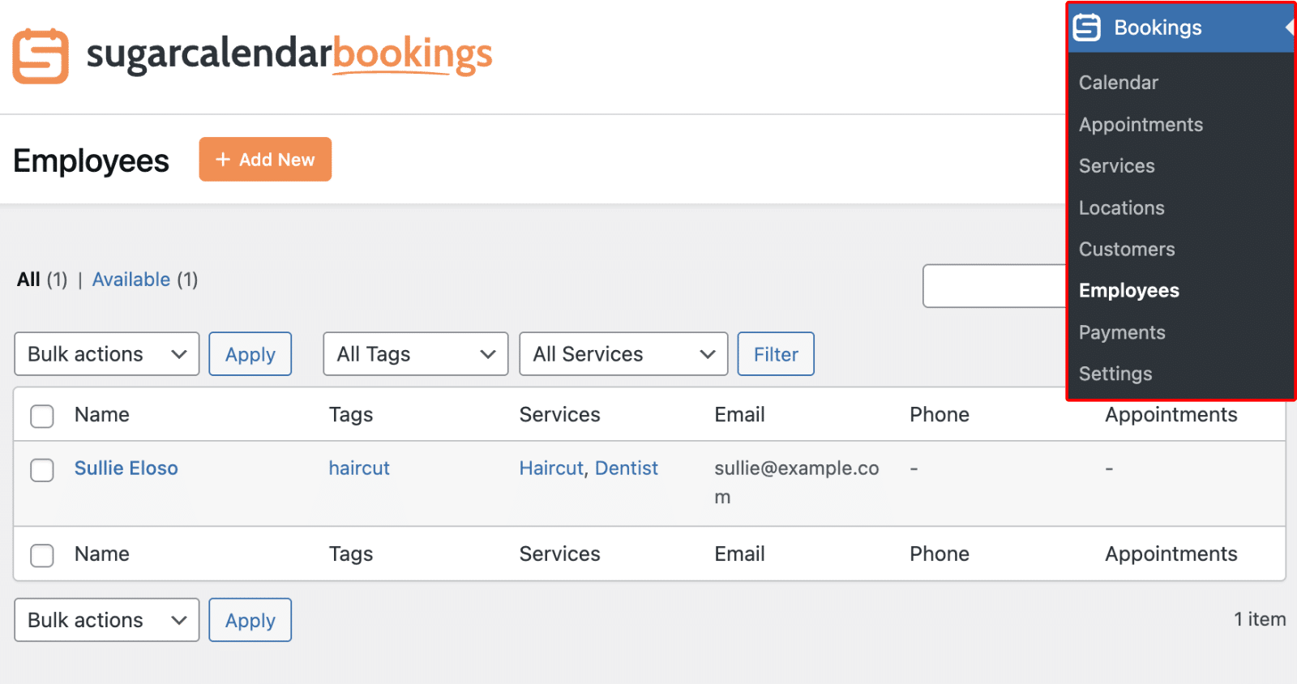Go to Payments in the Bookings menu
This screenshot has height=684, width=1297.
tap(1122, 332)
